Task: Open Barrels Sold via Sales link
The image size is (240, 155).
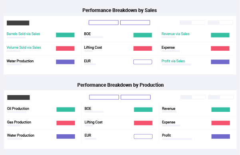Action: point(23,34)
